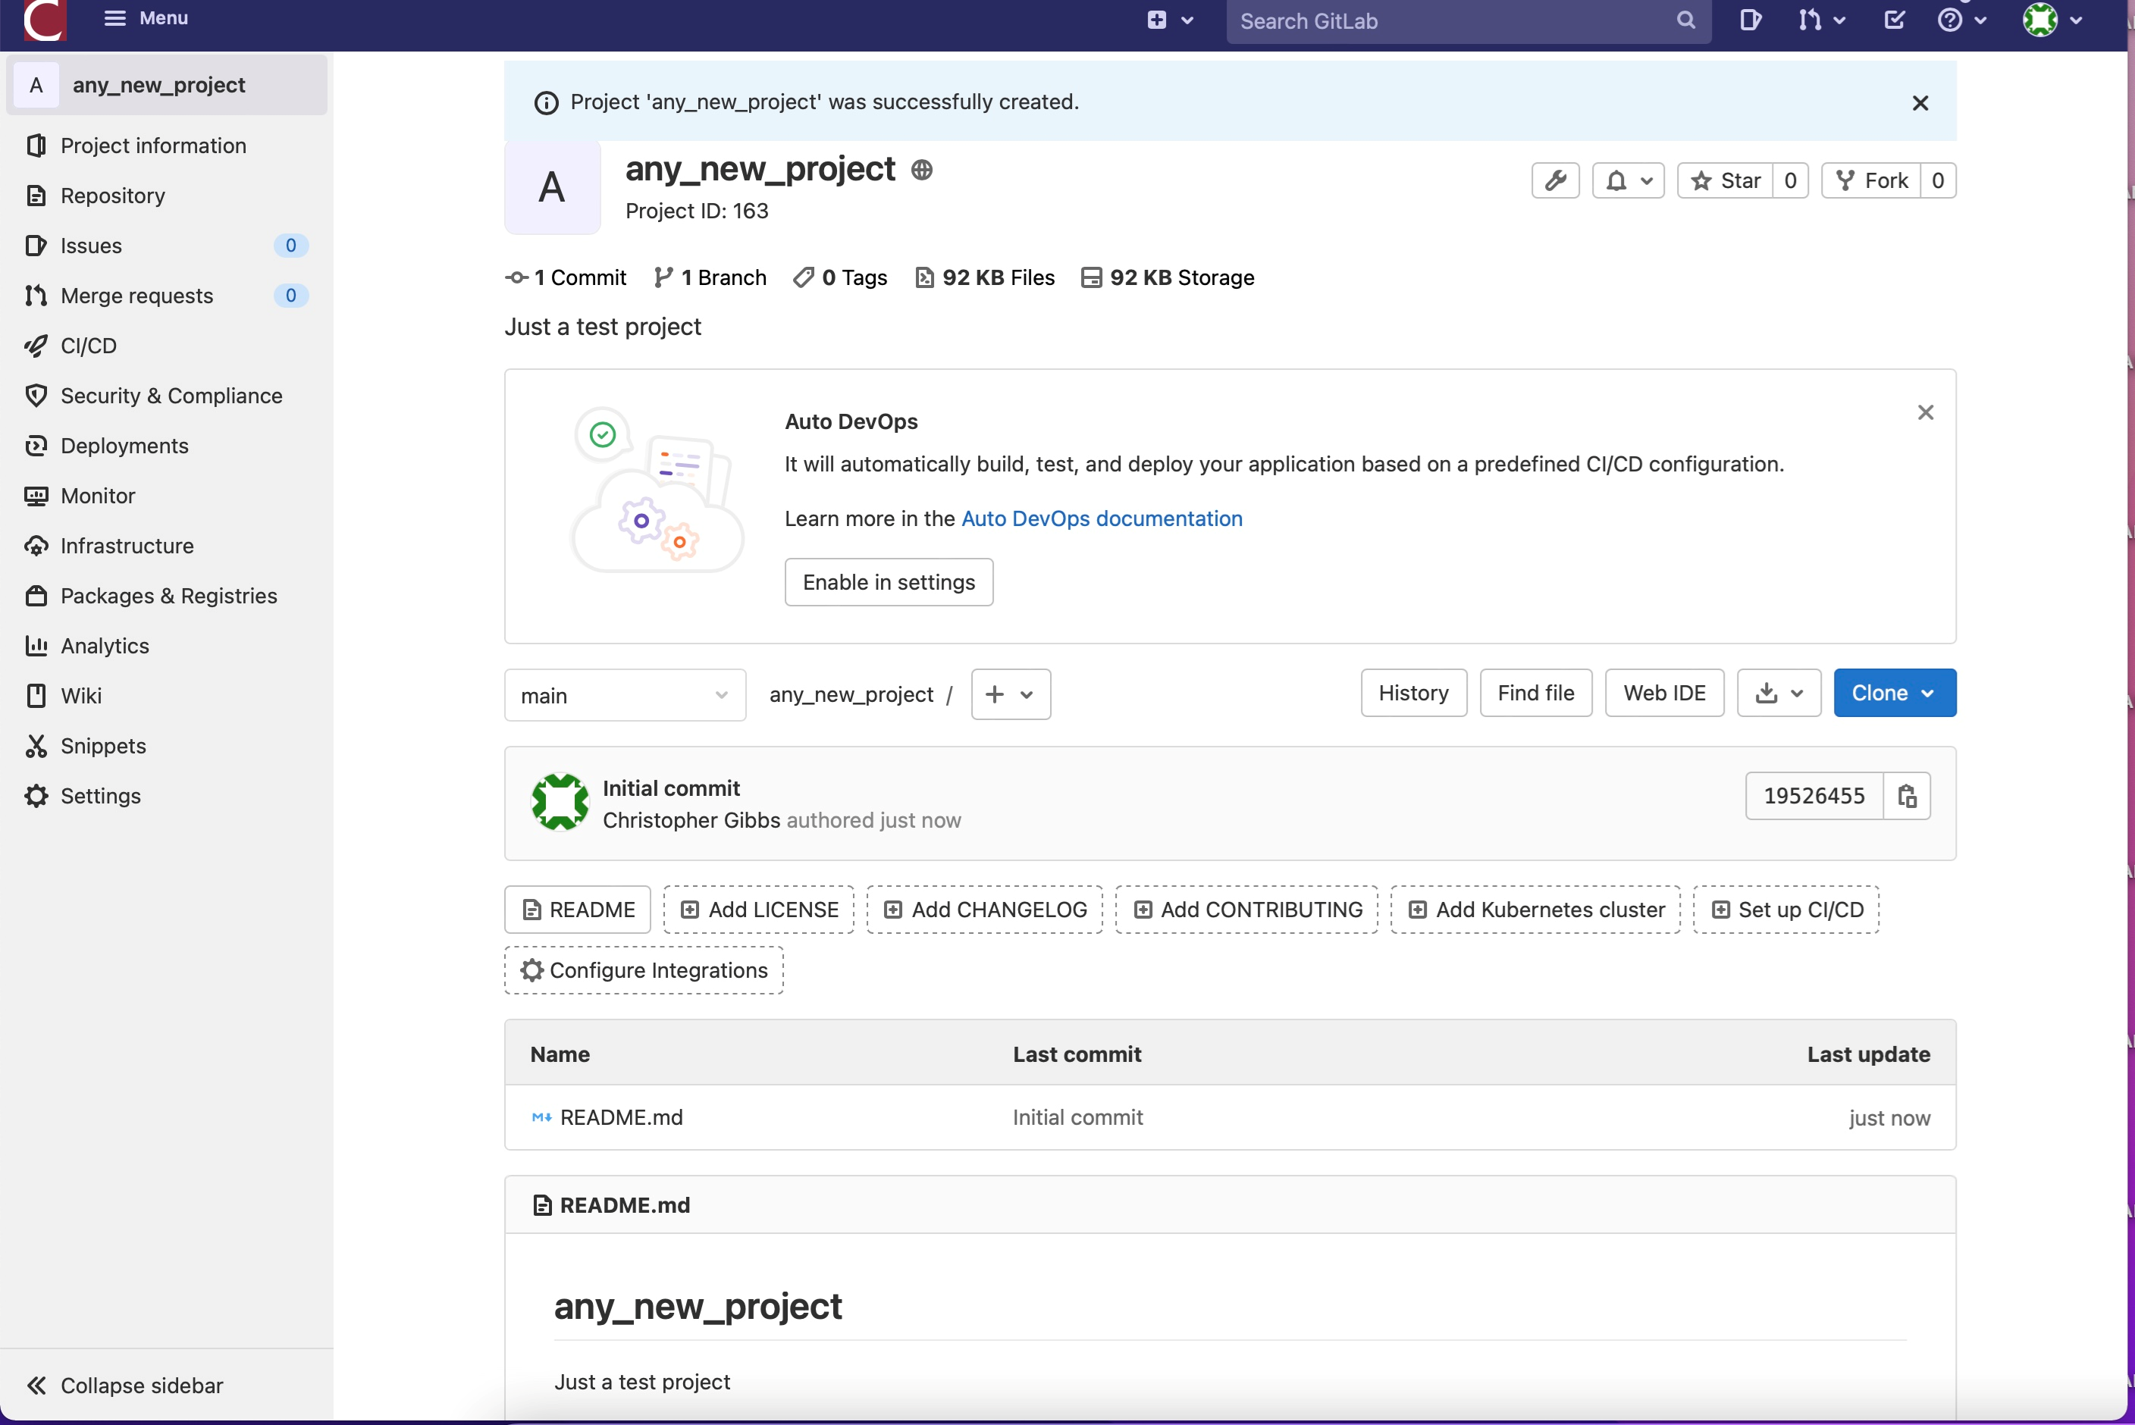Viewport: 2135px width, 1425px height.
Task: Open the Set up CI/CD shortcut
Action: (x=1786, y=910)
